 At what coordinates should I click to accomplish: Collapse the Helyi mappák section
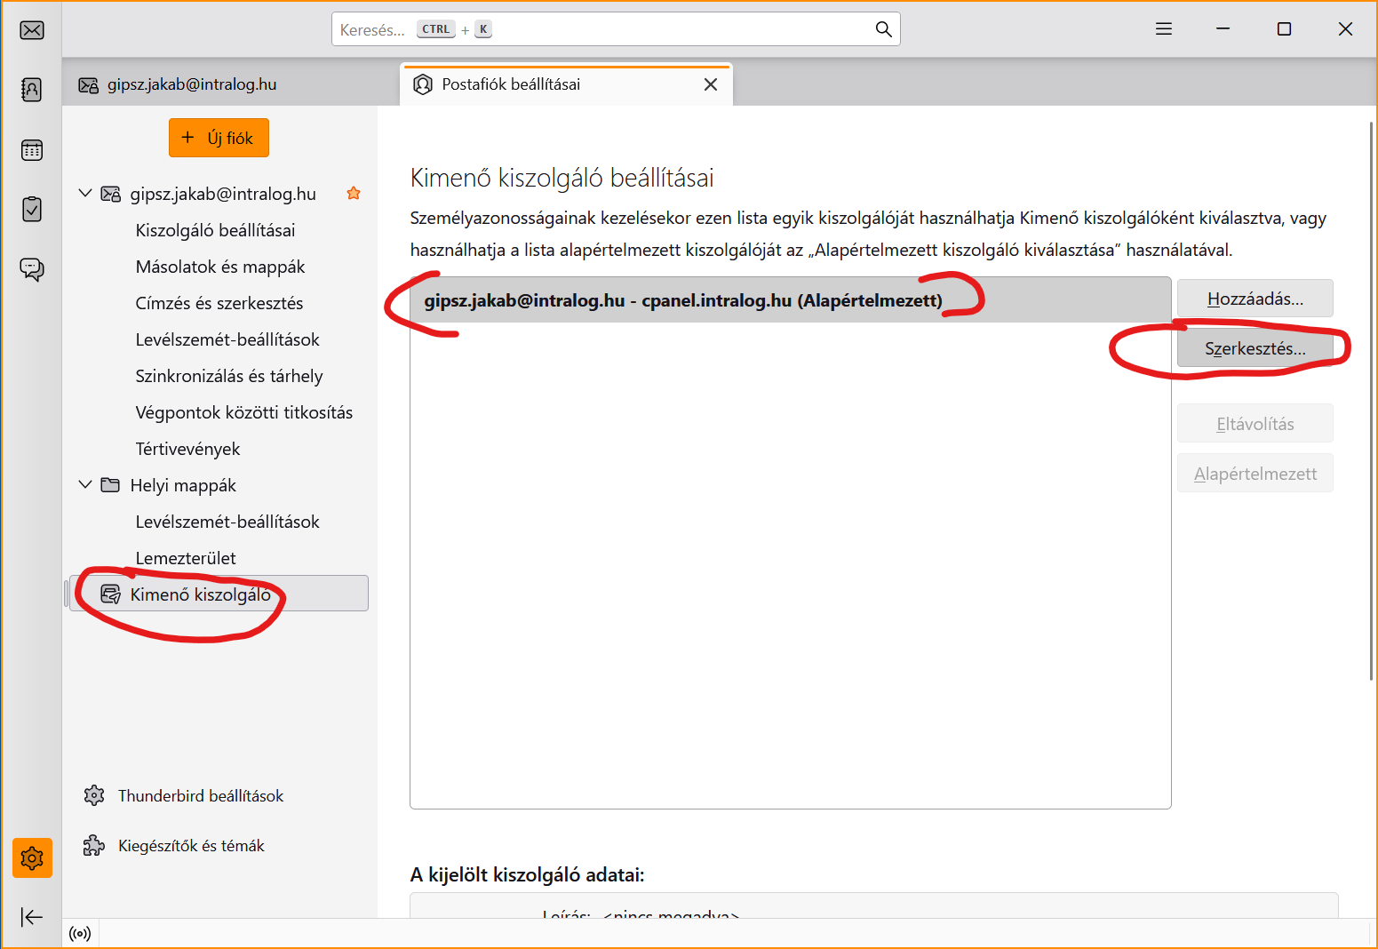(x=85, y=485)
